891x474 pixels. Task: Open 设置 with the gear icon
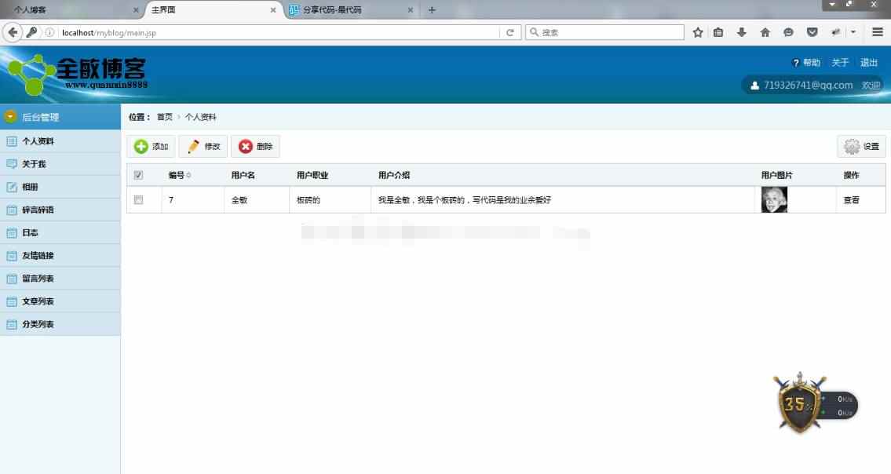coord(852,147)
